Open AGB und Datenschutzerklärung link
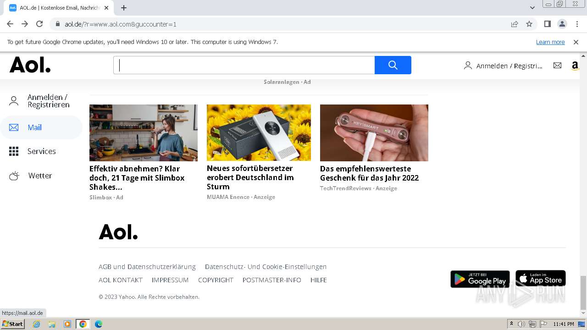 147,267
